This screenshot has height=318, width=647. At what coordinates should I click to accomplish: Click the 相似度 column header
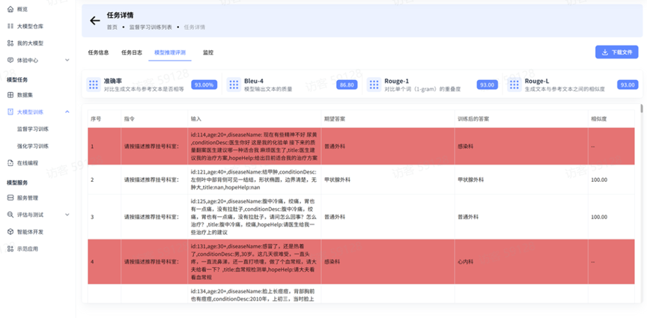(x=599, y=119)
